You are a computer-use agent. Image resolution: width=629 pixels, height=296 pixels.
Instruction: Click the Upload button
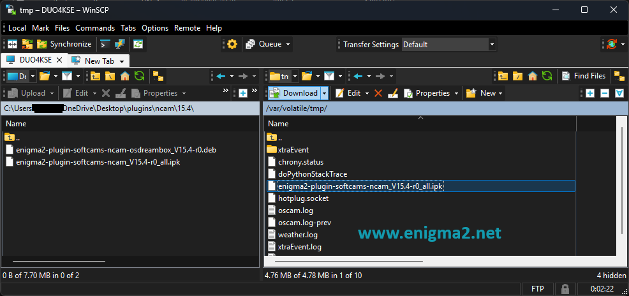pyautogui.click(x=27, y=93)
